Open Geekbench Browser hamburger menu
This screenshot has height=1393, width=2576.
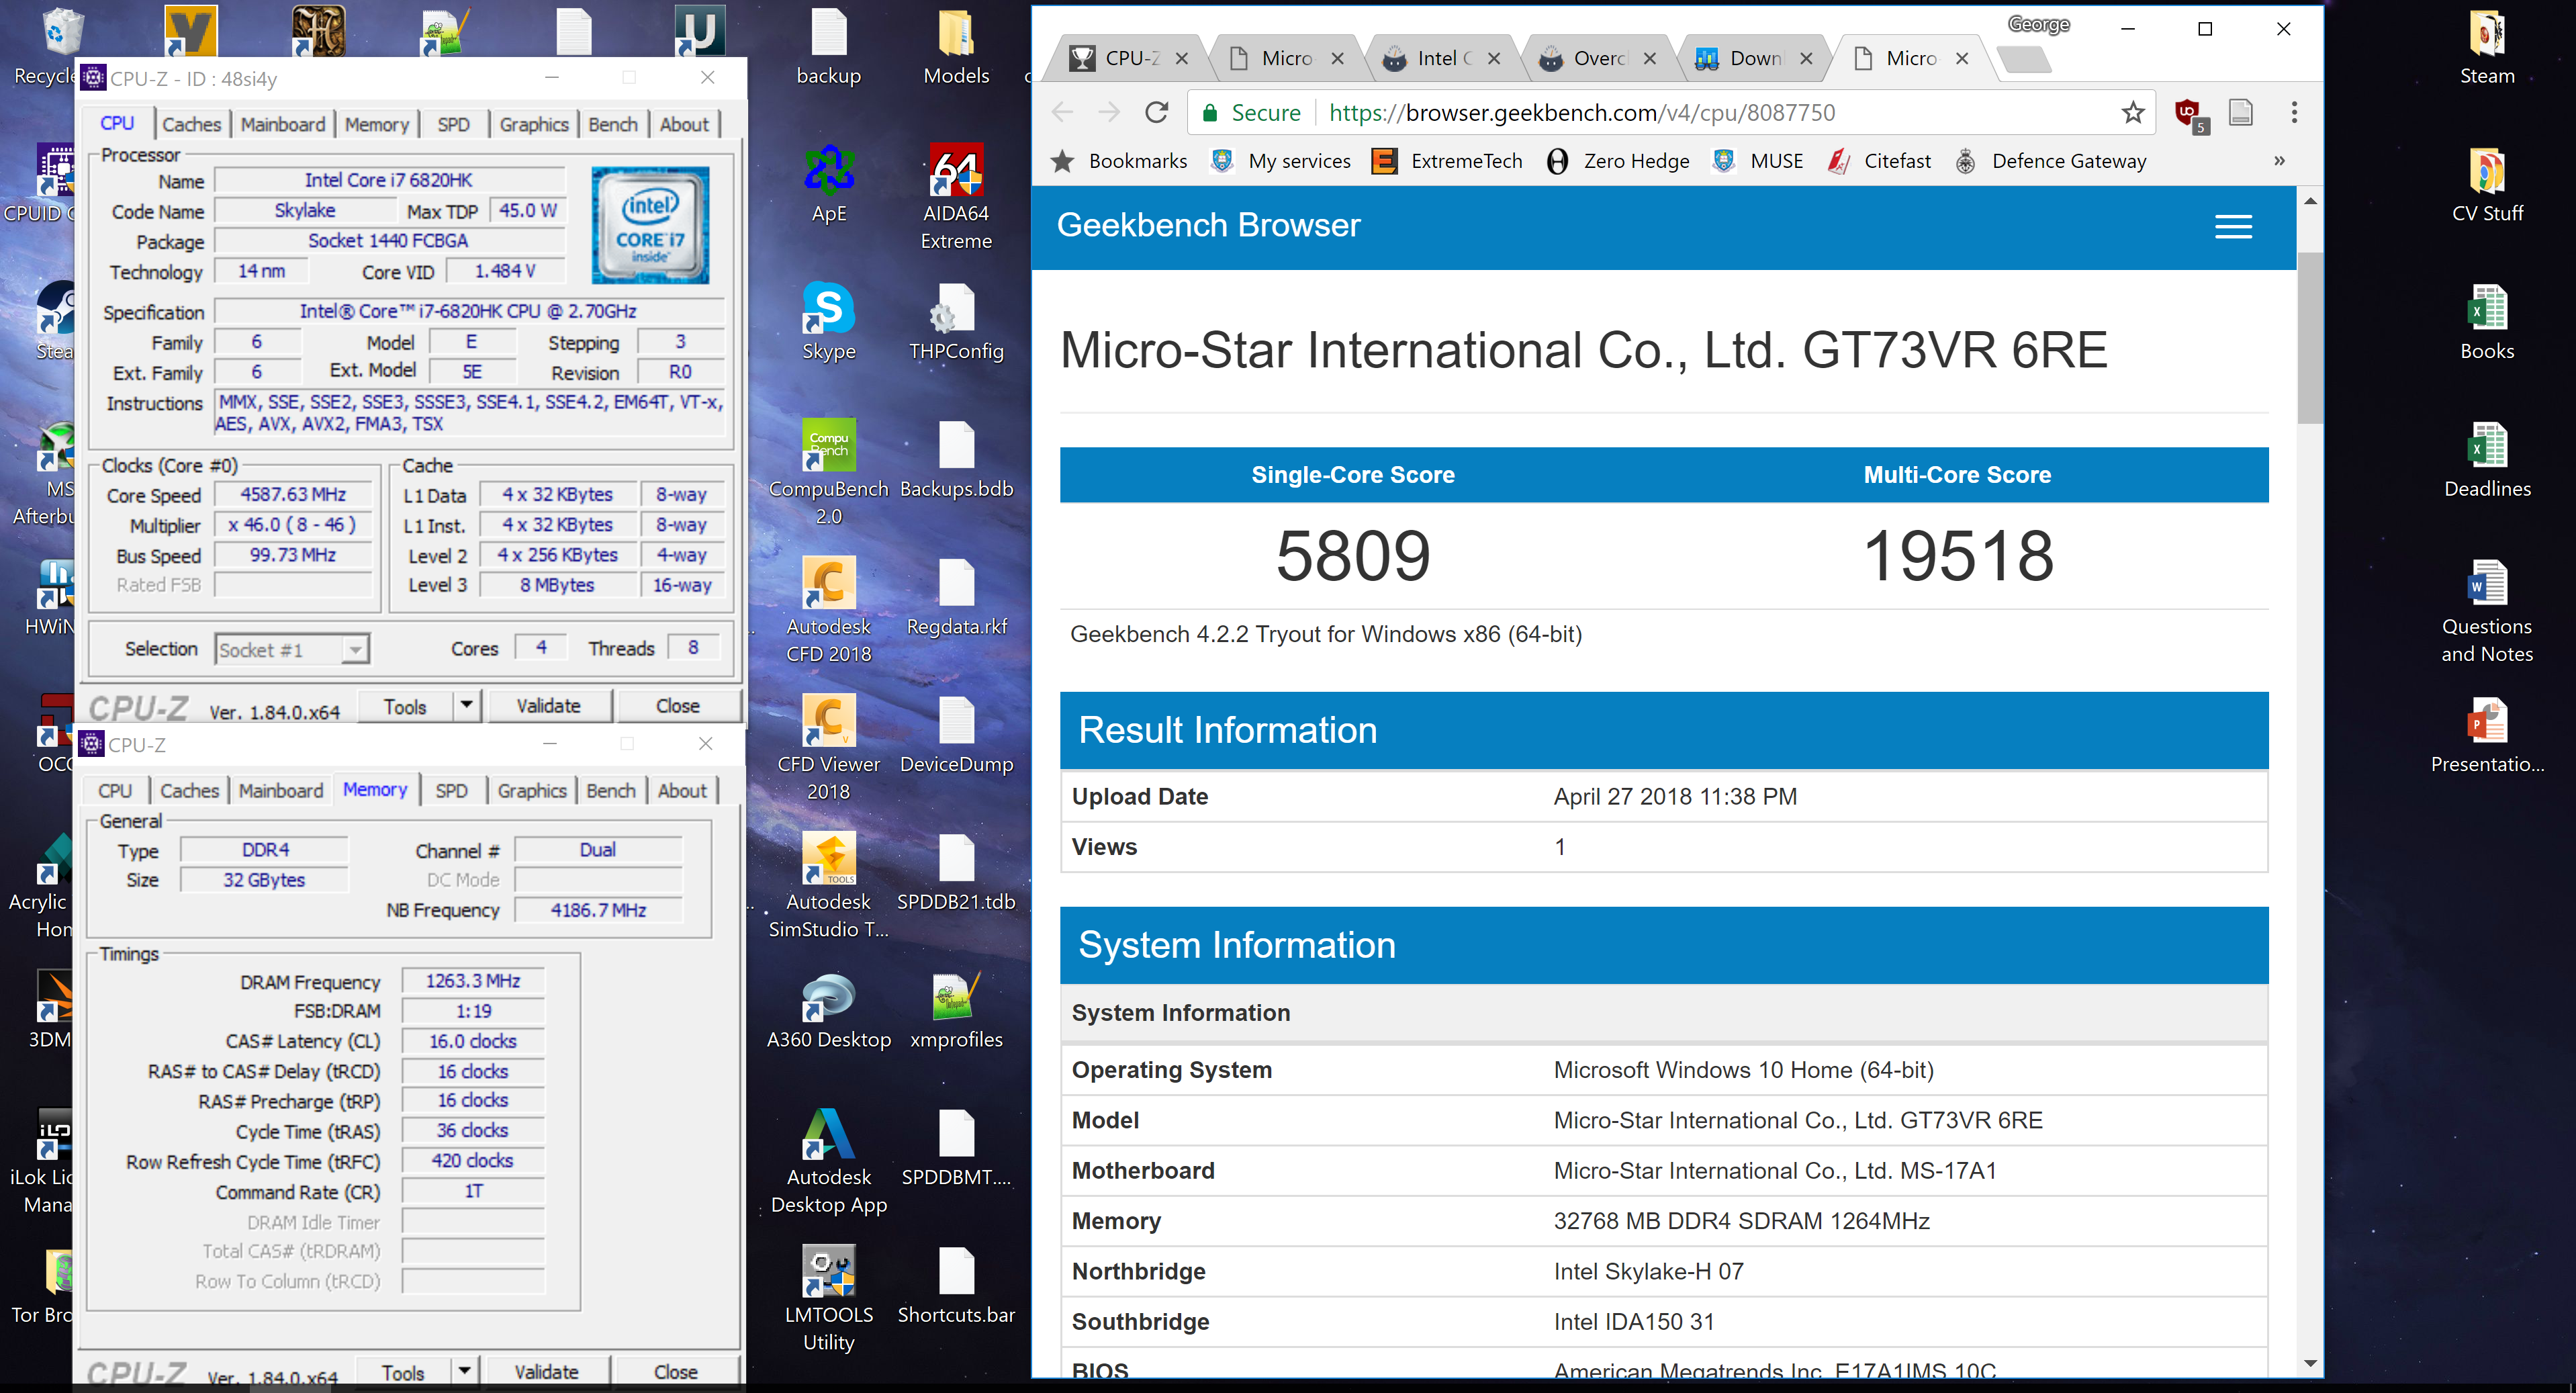tap(2233, 227)
